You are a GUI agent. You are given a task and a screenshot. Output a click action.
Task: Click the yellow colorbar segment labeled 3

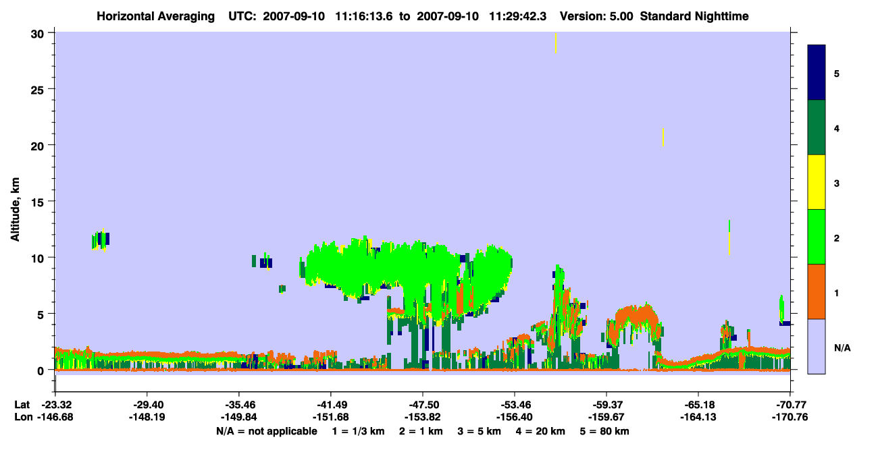point(817,182)
